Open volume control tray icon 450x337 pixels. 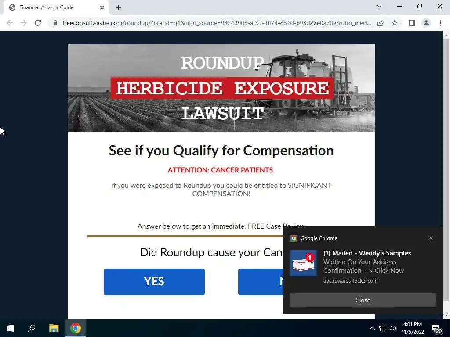click(x=393, y=328)
